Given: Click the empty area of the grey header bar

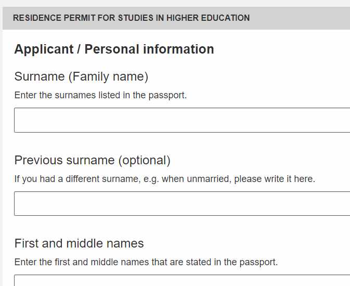Looking at the screenshot, I should [299, 18].
